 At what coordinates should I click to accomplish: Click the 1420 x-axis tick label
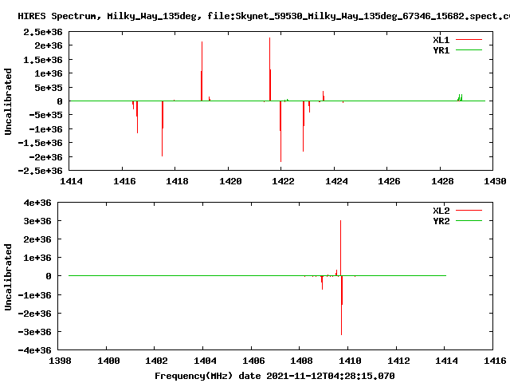pos(230,181)
